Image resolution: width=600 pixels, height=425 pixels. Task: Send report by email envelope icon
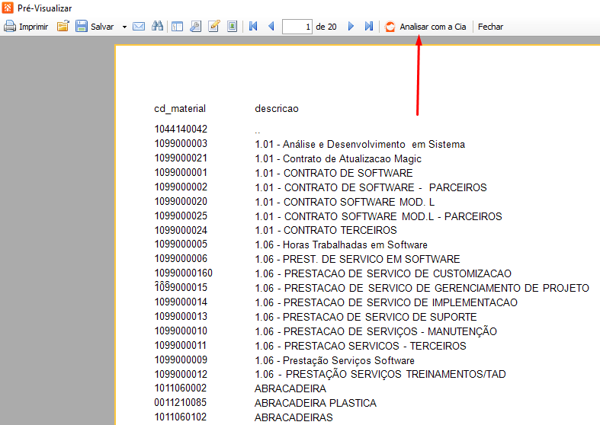click(139, 27)
